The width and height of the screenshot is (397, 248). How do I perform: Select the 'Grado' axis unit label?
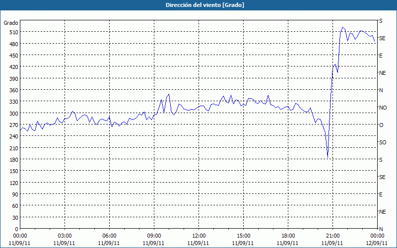click(x=11, y=23)
